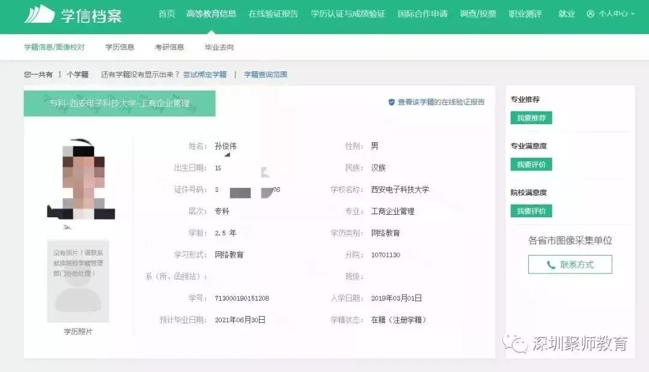Click 我要推荐 under 专业推荐

click(531, 118)
